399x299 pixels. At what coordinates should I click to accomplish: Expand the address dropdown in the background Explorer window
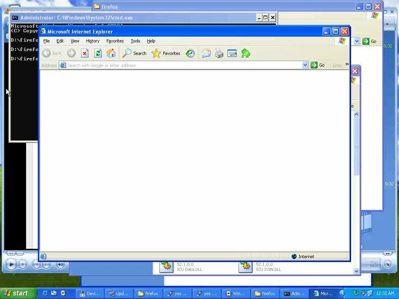point(357,41)
